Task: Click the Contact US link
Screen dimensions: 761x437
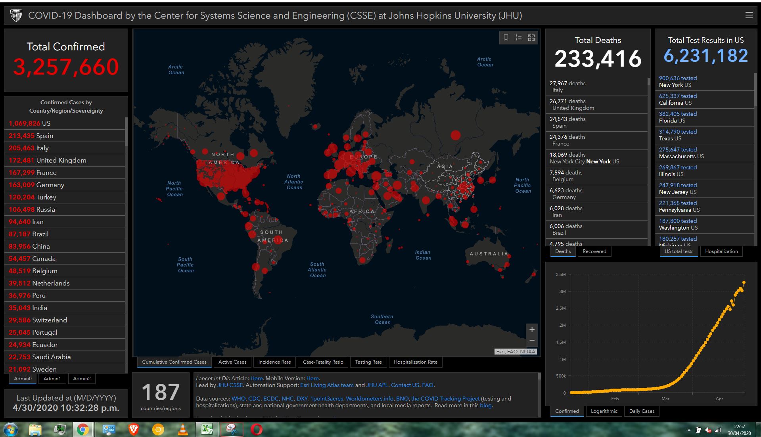Action: [405, 385]
